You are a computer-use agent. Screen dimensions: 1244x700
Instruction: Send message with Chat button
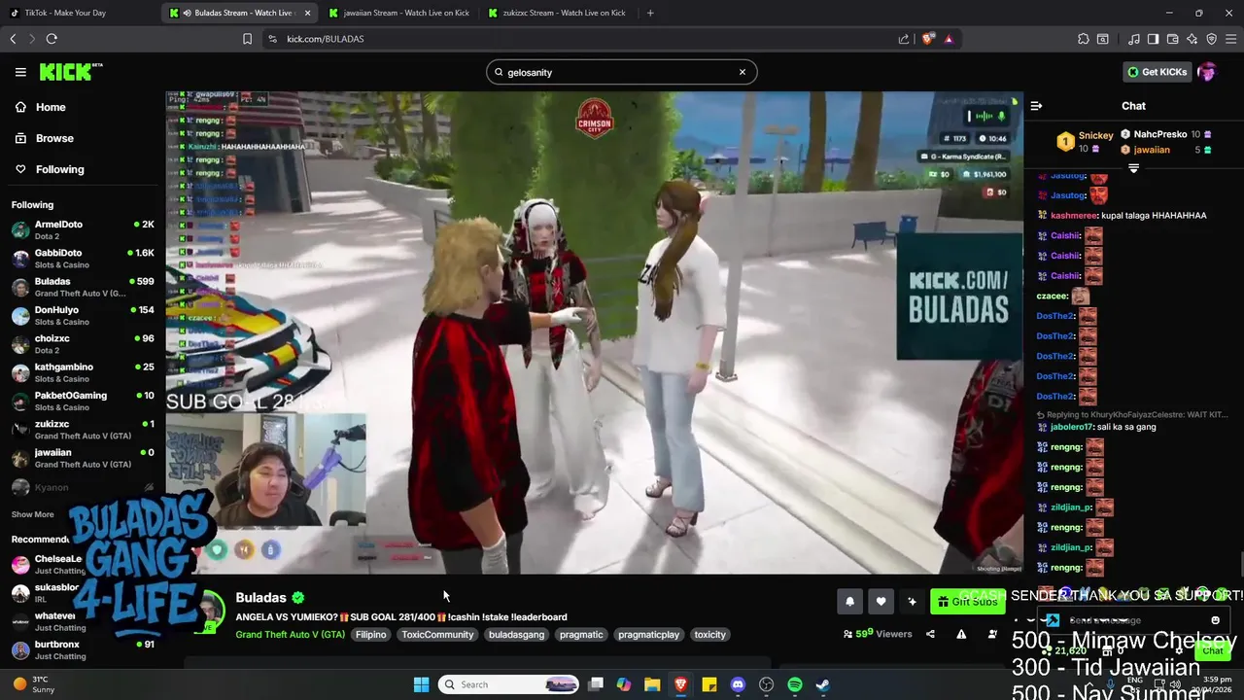click(x=1212, y=650)
